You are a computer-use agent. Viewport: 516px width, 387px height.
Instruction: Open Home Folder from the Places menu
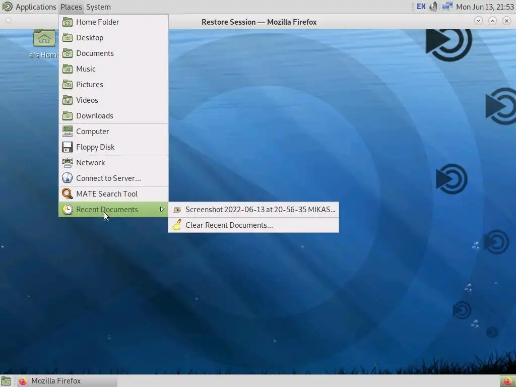point(113,22)
